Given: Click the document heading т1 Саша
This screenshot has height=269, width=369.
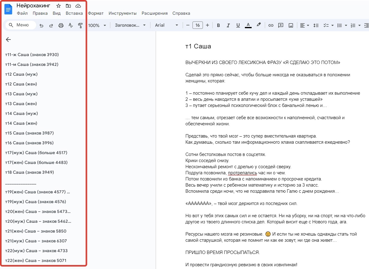Looking at the screenshot, I should pos(198,46).
